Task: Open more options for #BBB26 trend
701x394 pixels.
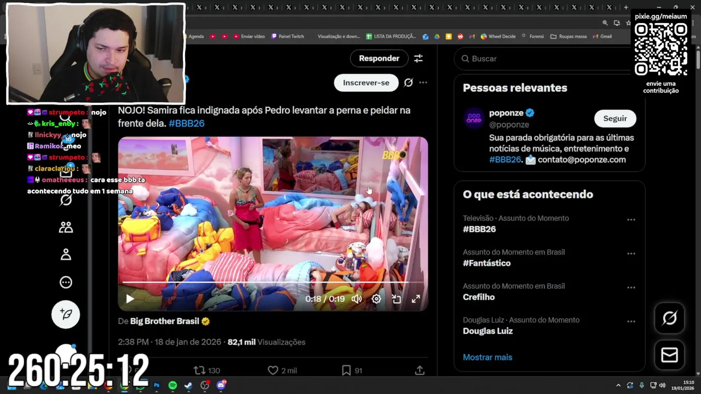Action: pyautogui.click(x=631, y=219)
